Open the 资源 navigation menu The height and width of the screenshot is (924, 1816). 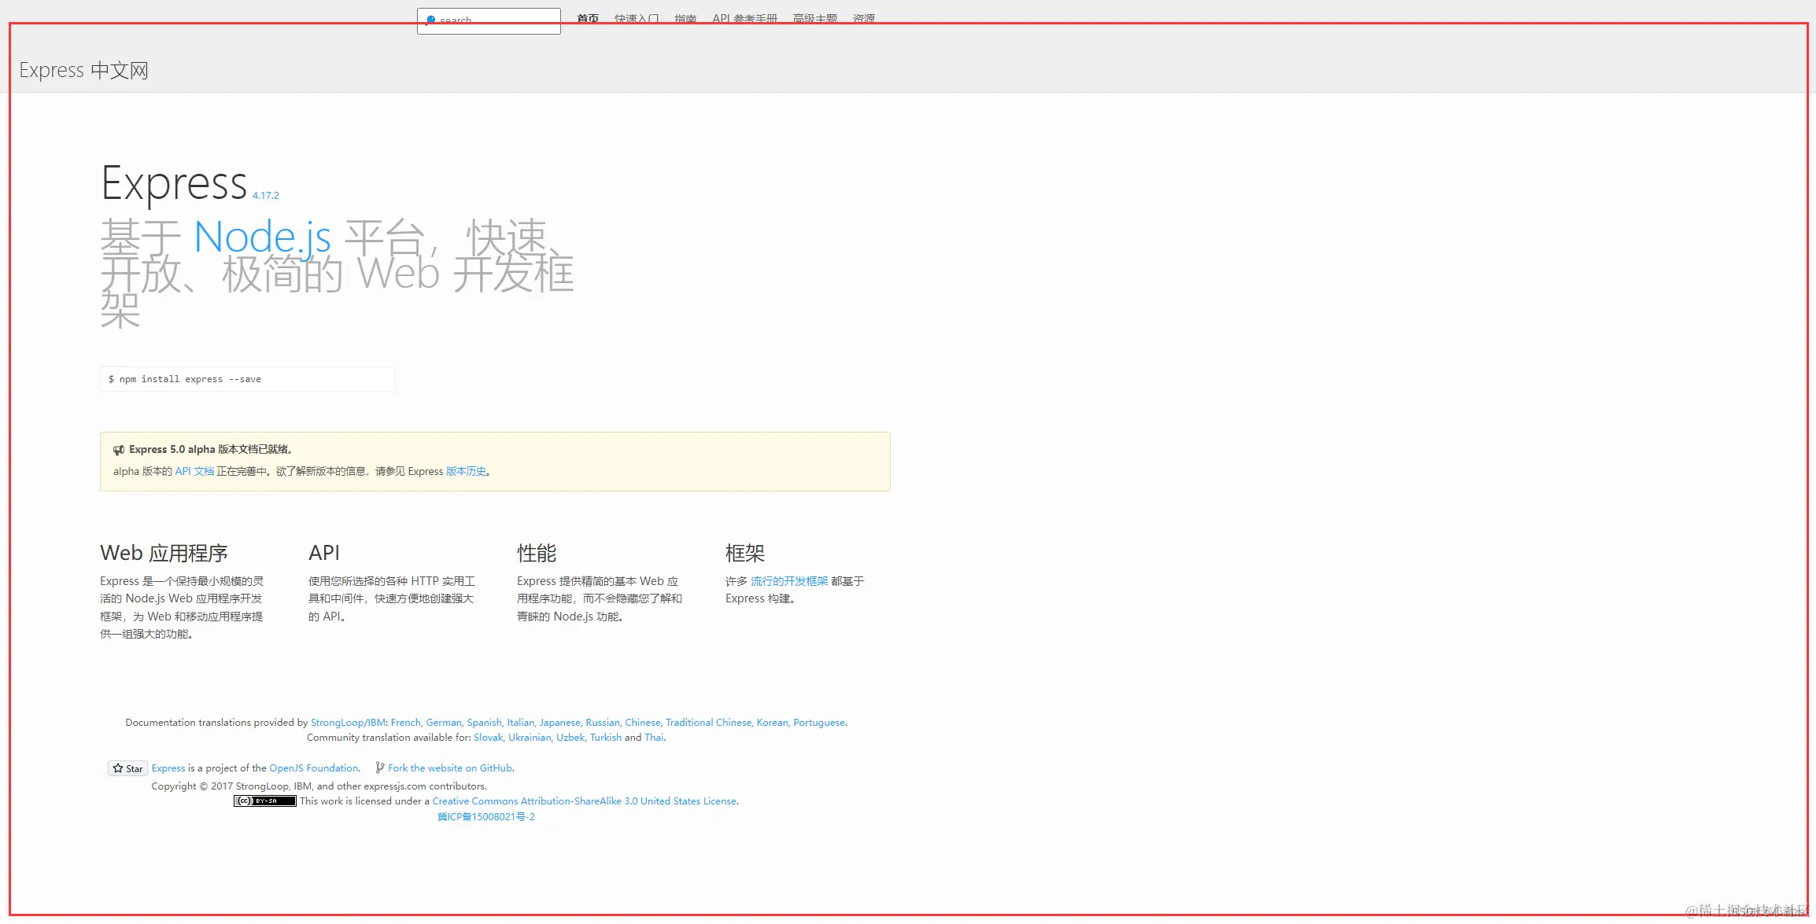(863, 17)
